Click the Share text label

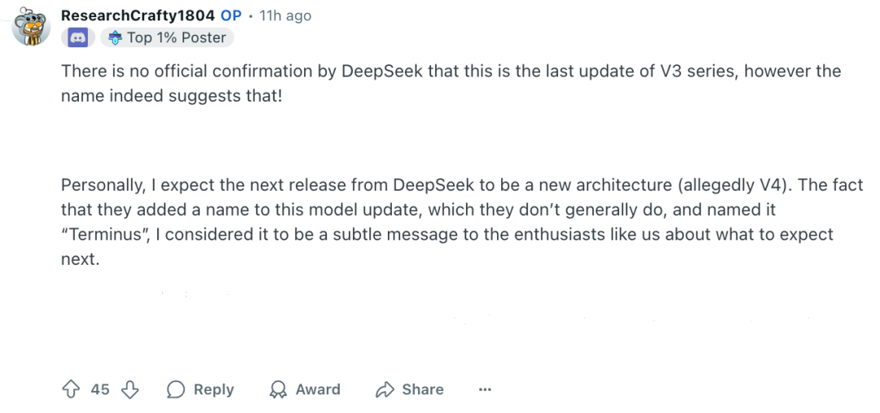[423, 389]
